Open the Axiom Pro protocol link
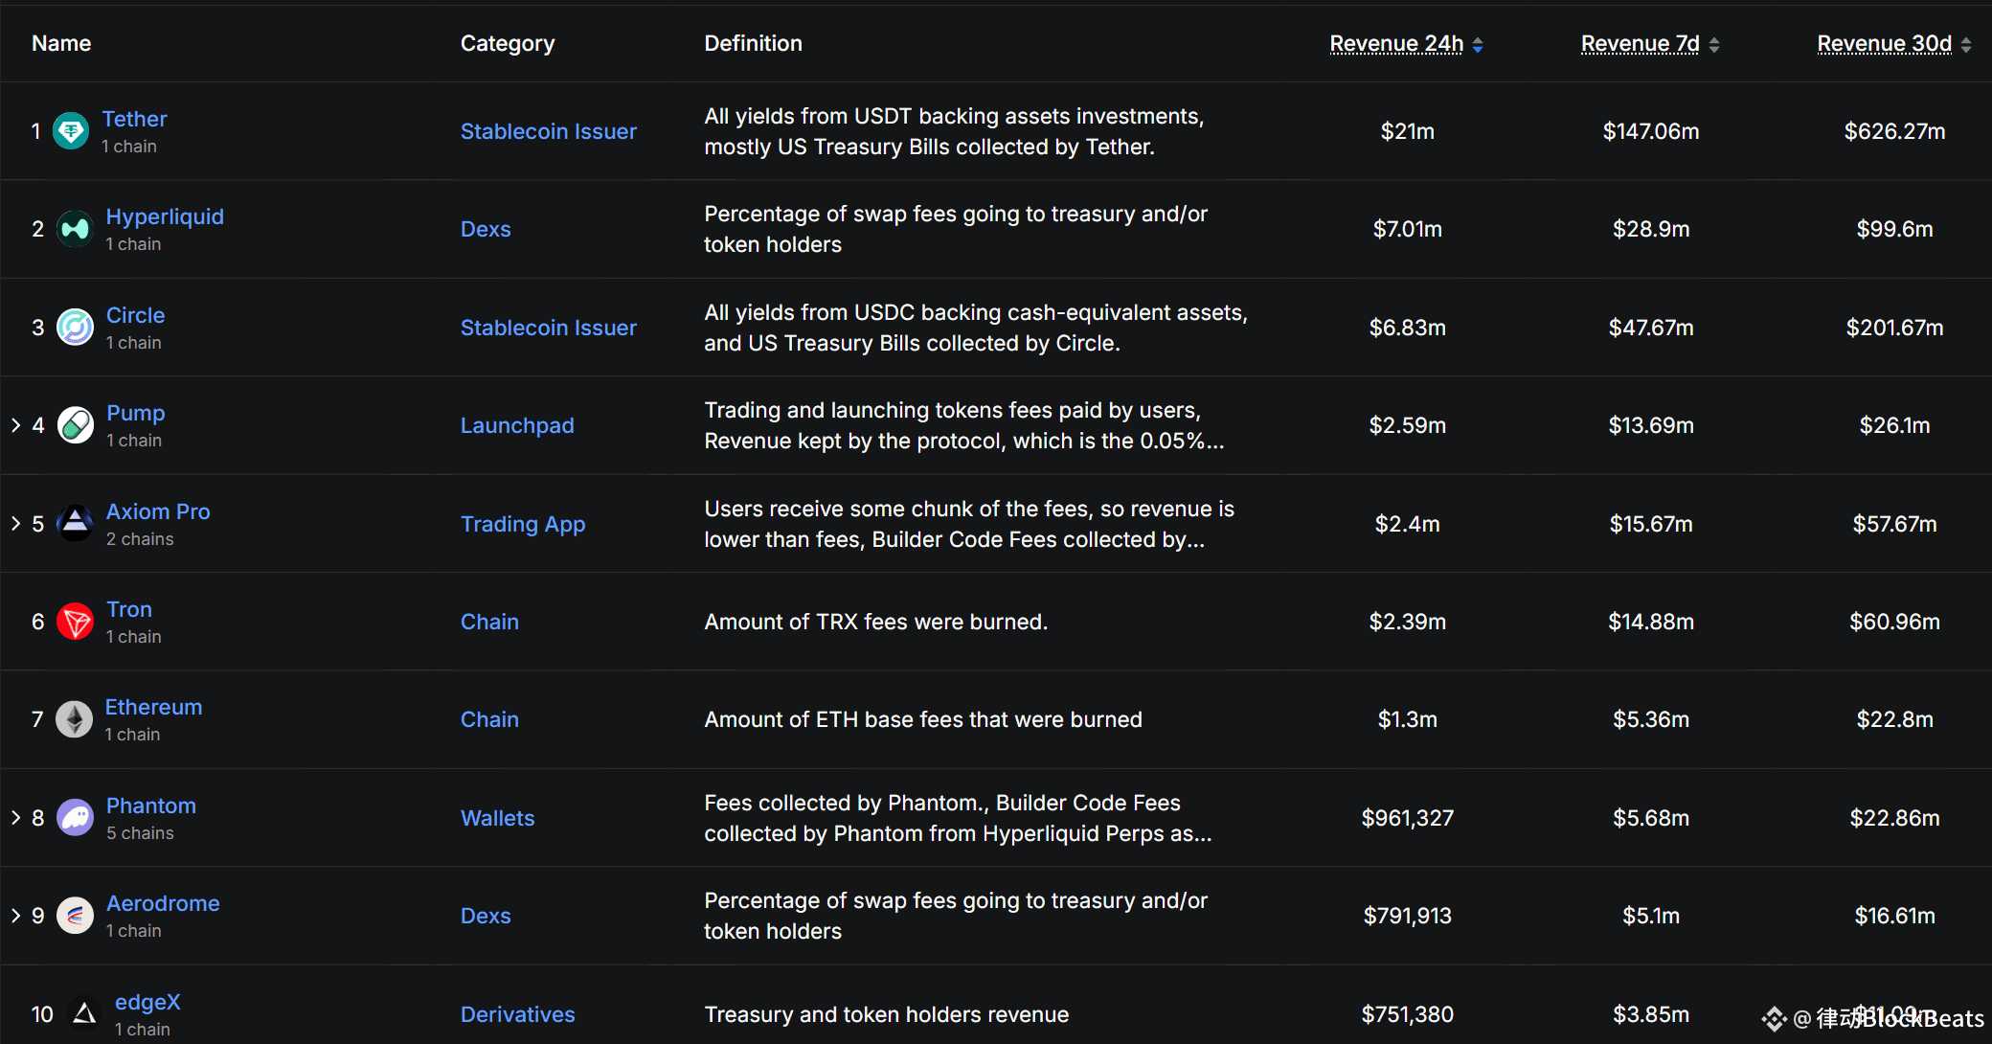 pyautogui.click(x=158, y=511)
